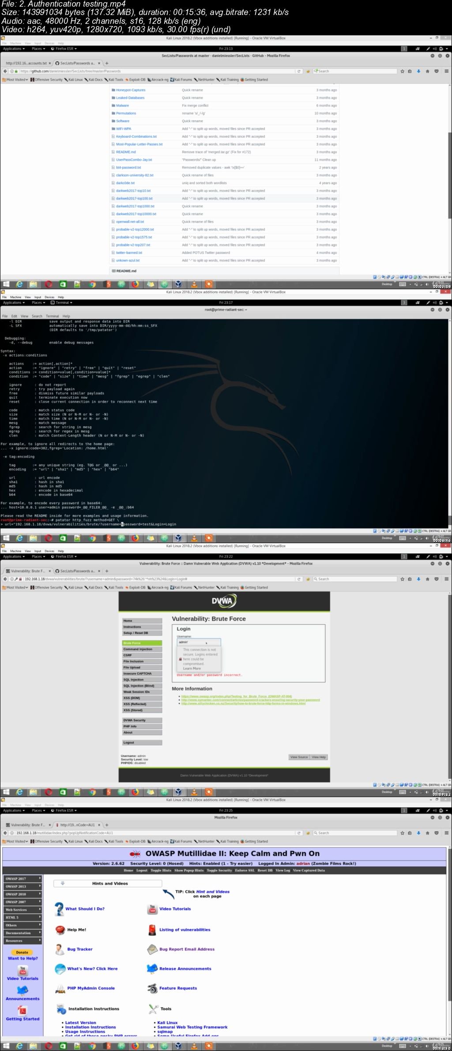Click the WiFi-WPA folder icon in SecLists
452x1051 pixels.
[x=113, y=129]
